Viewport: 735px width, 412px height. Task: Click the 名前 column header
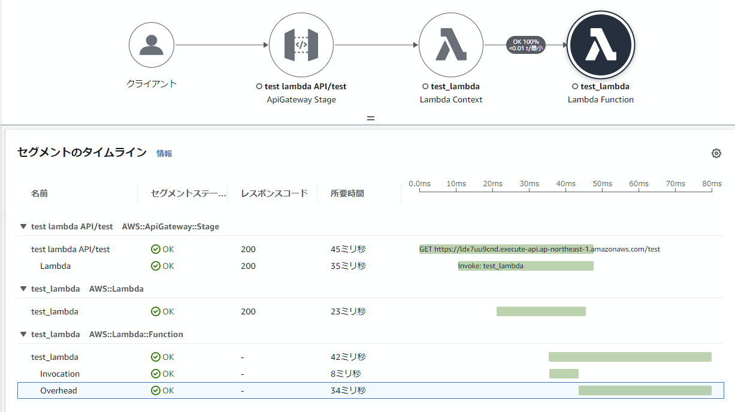(x=40, y=193)
